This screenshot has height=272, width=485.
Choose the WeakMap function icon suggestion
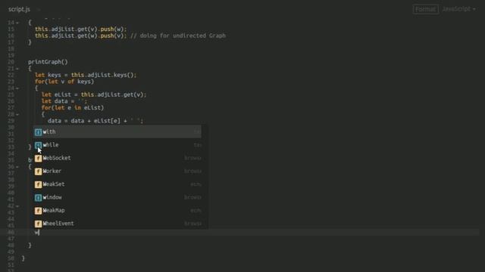[38, 211]
